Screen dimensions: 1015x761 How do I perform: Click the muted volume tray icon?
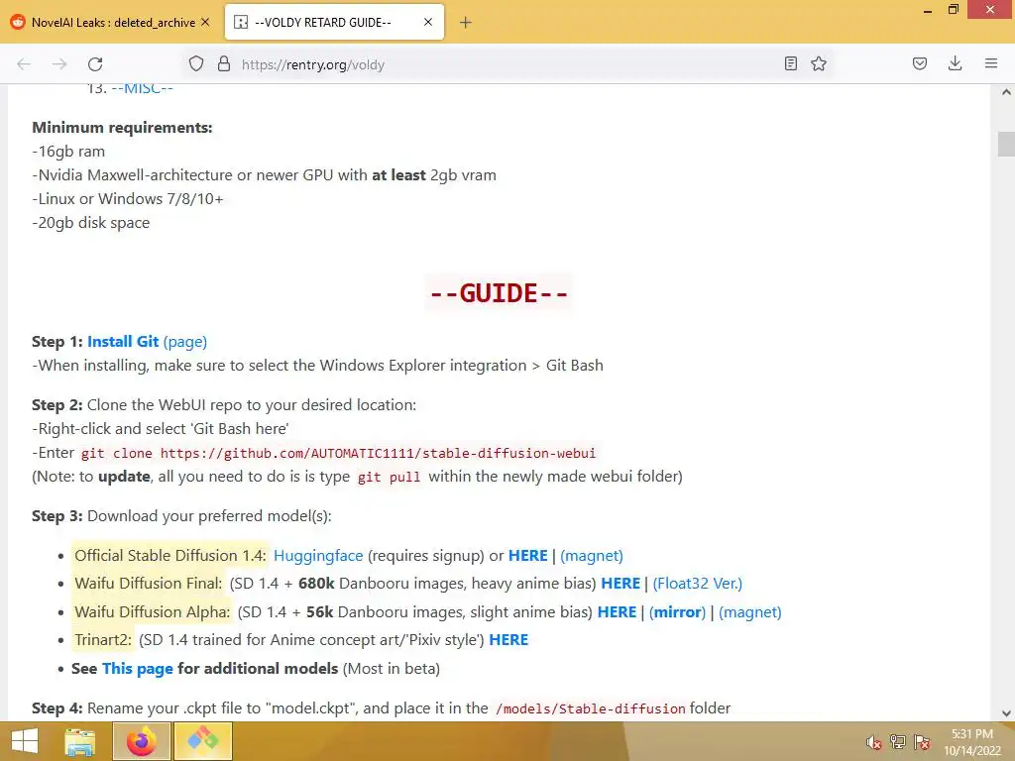coord(873,742)
